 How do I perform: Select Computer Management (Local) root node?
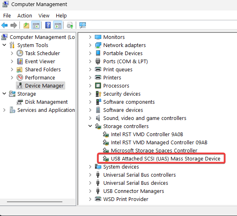coord(42,37)
